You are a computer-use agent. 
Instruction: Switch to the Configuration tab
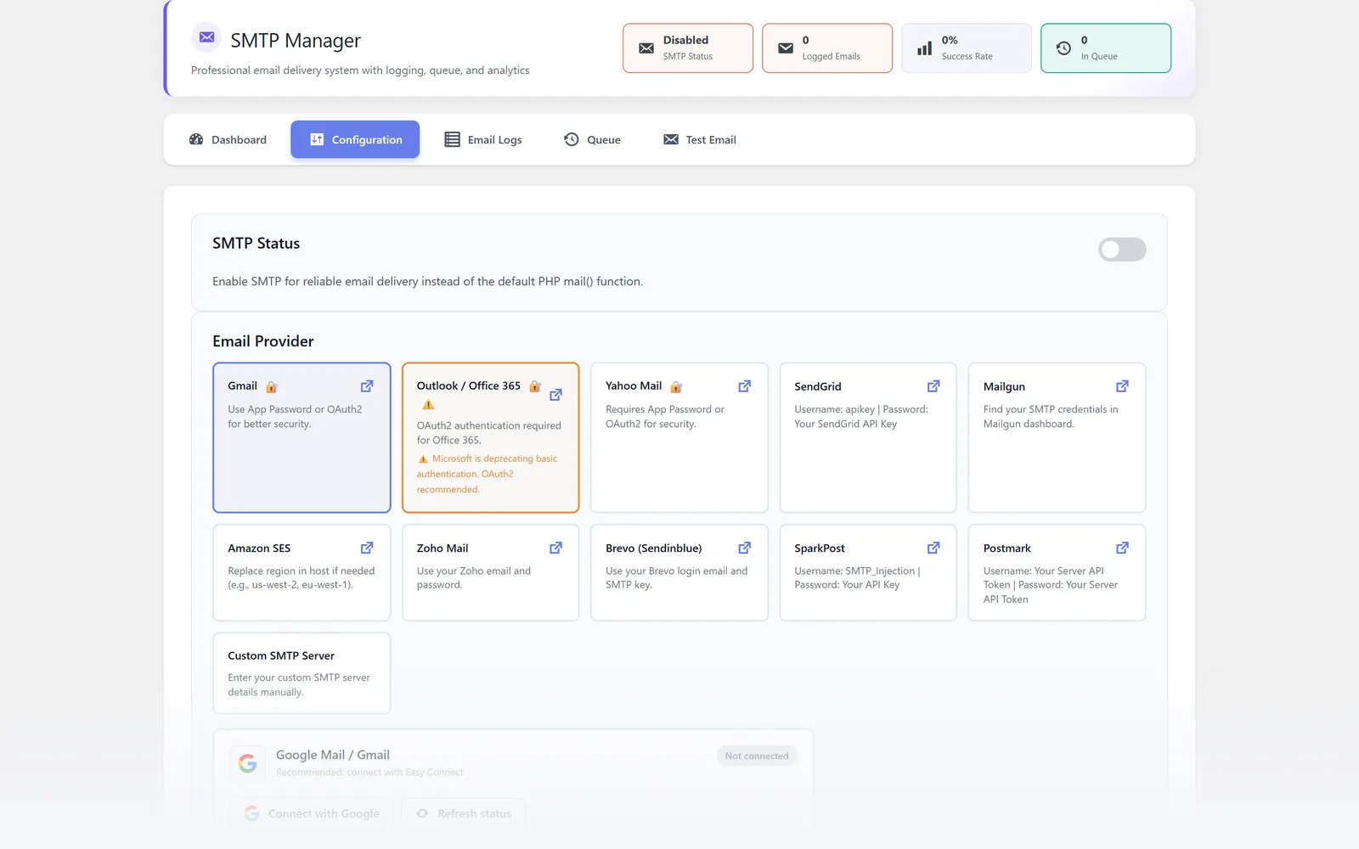pyautogui.click(x=355, y=139)
